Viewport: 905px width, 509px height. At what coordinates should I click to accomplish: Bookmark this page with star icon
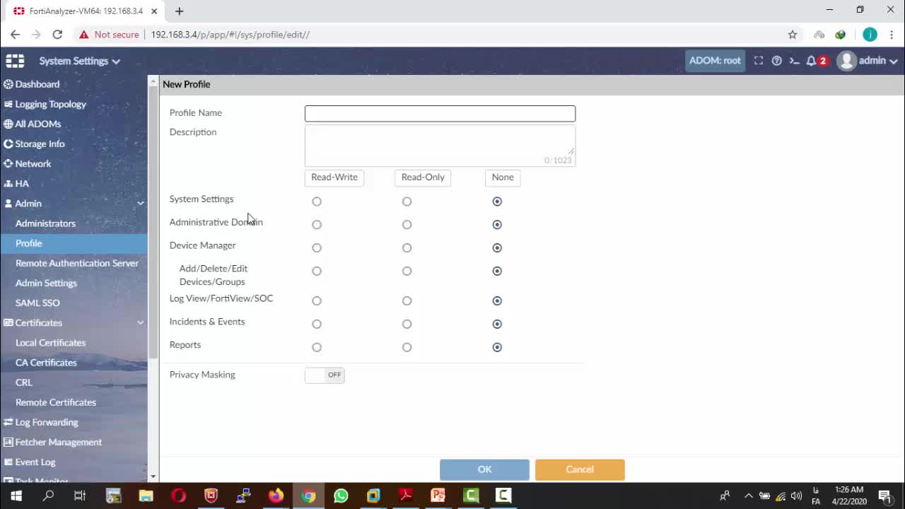[793, 34]
